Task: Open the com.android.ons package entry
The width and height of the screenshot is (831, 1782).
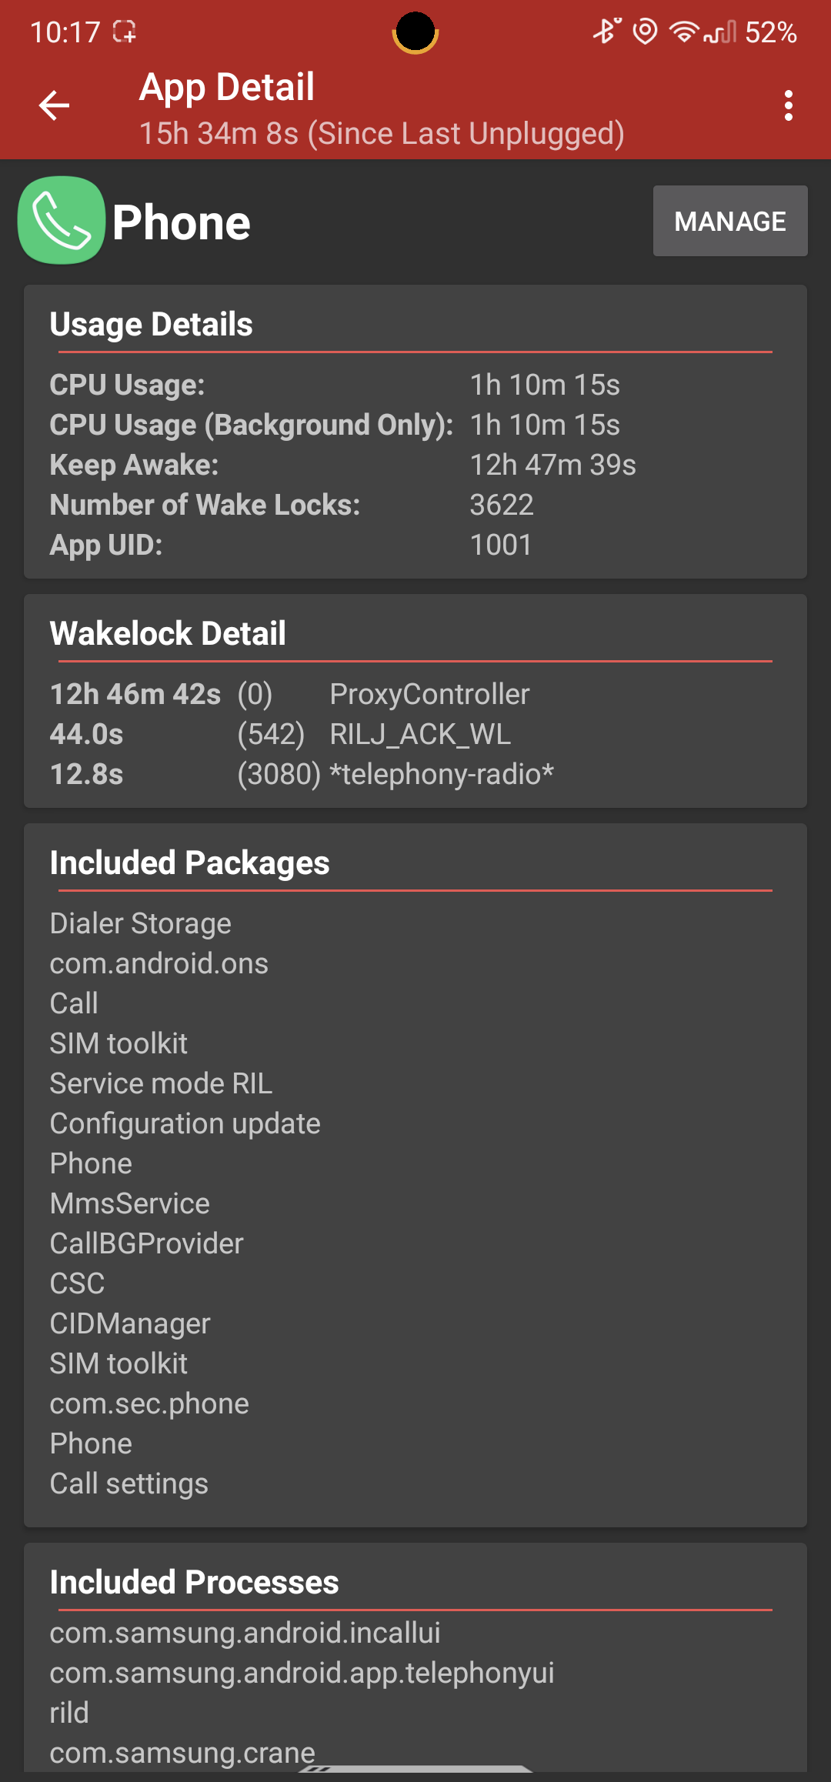Action: click(x=159, y=963)
